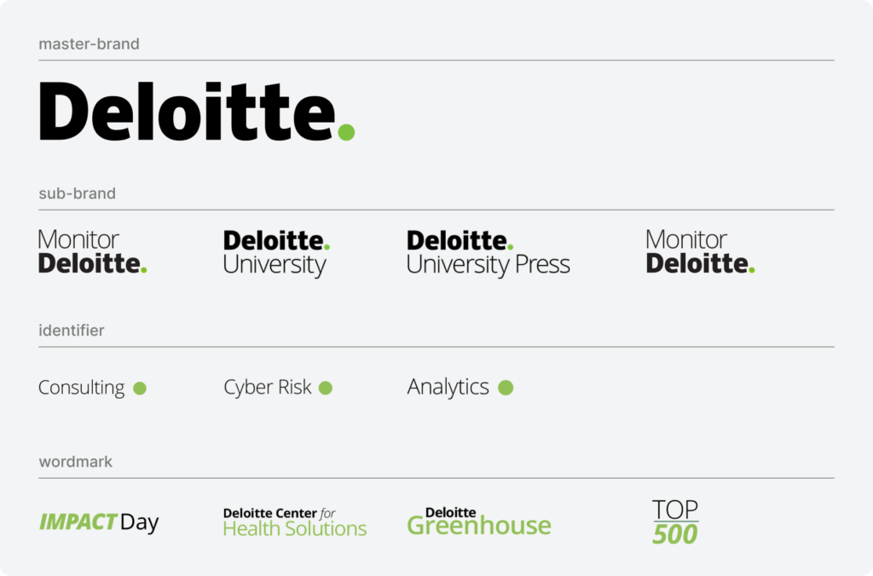Click the Consulting identifier text
Screen dimensions: 873x576
coord(81,388)
